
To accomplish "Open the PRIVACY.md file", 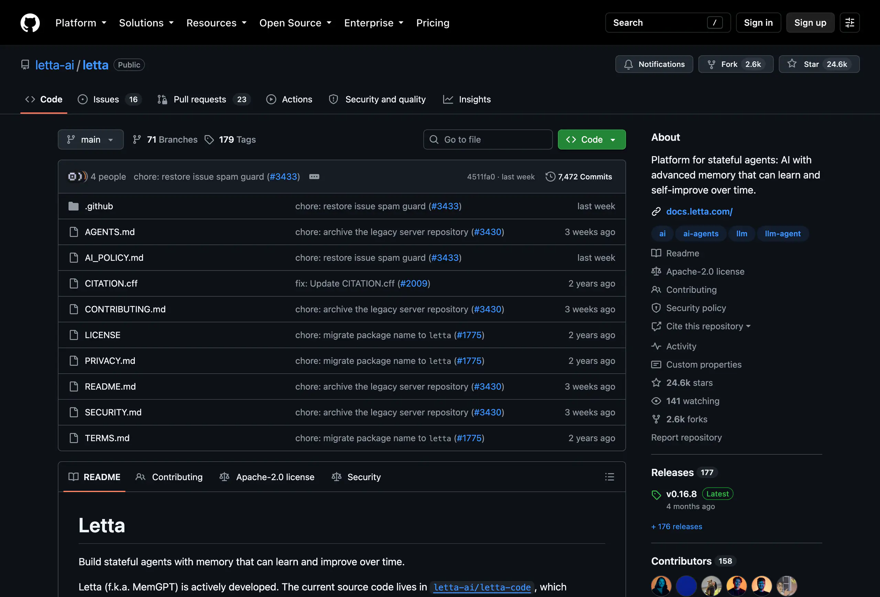I will (x=110, y=361).
